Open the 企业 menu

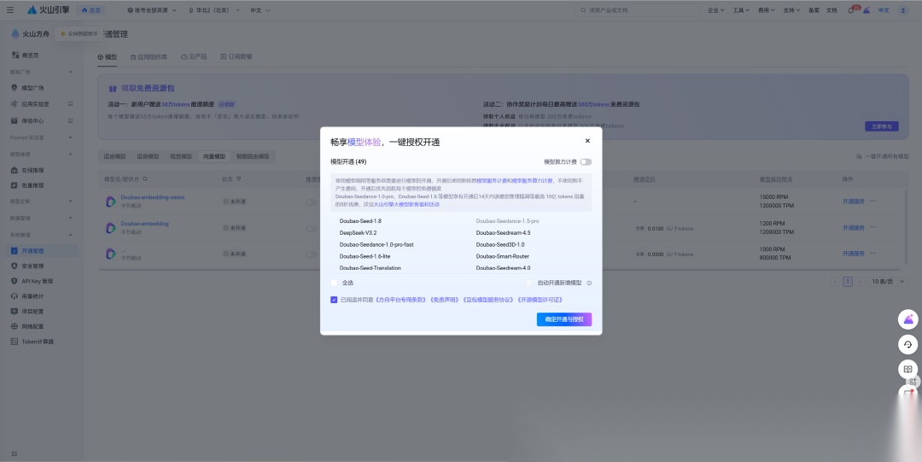coord(715,10)
